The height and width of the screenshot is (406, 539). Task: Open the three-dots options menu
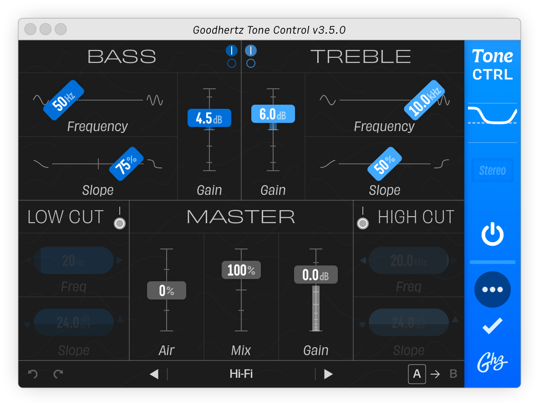(492, 289)
